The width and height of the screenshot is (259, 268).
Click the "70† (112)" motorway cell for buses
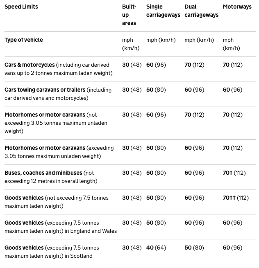click(234, 173)
